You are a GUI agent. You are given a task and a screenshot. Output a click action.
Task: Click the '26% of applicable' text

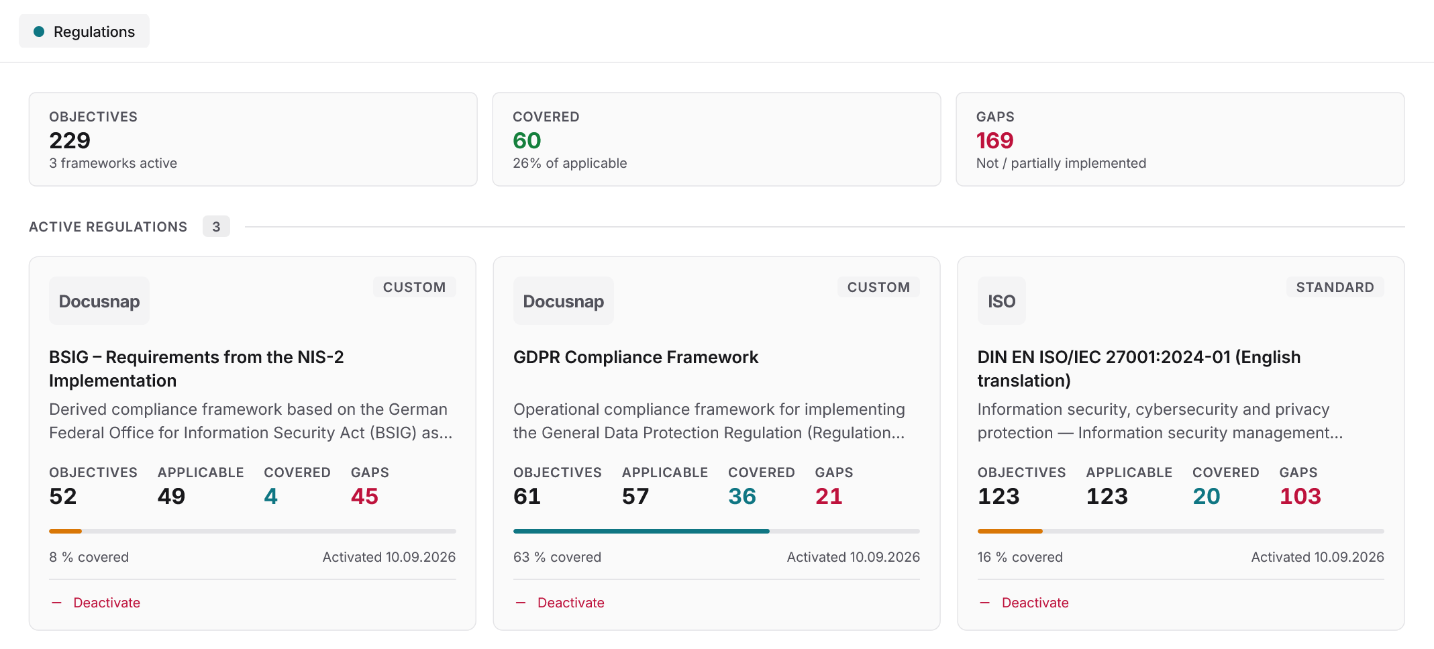click(x=570, y=163)
